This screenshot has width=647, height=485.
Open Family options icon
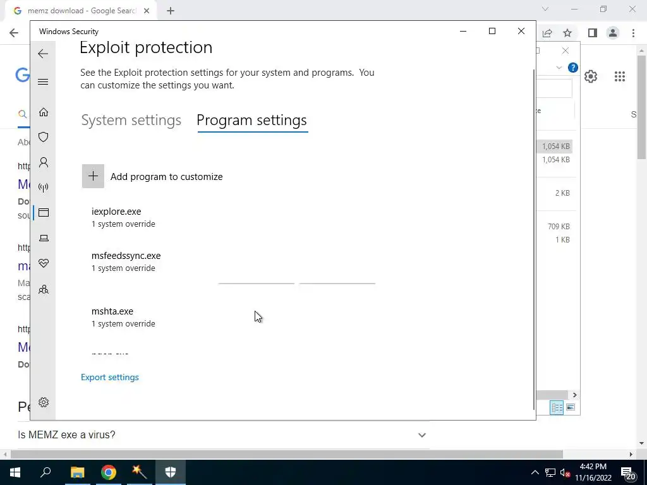pyautogui.click(x=44, y=289)
